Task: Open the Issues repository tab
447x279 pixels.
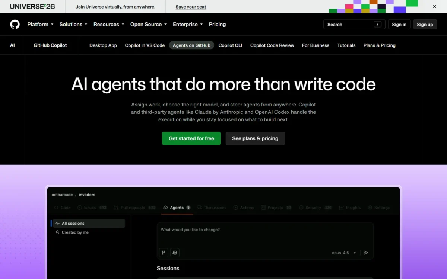Action: click(92, 208)
